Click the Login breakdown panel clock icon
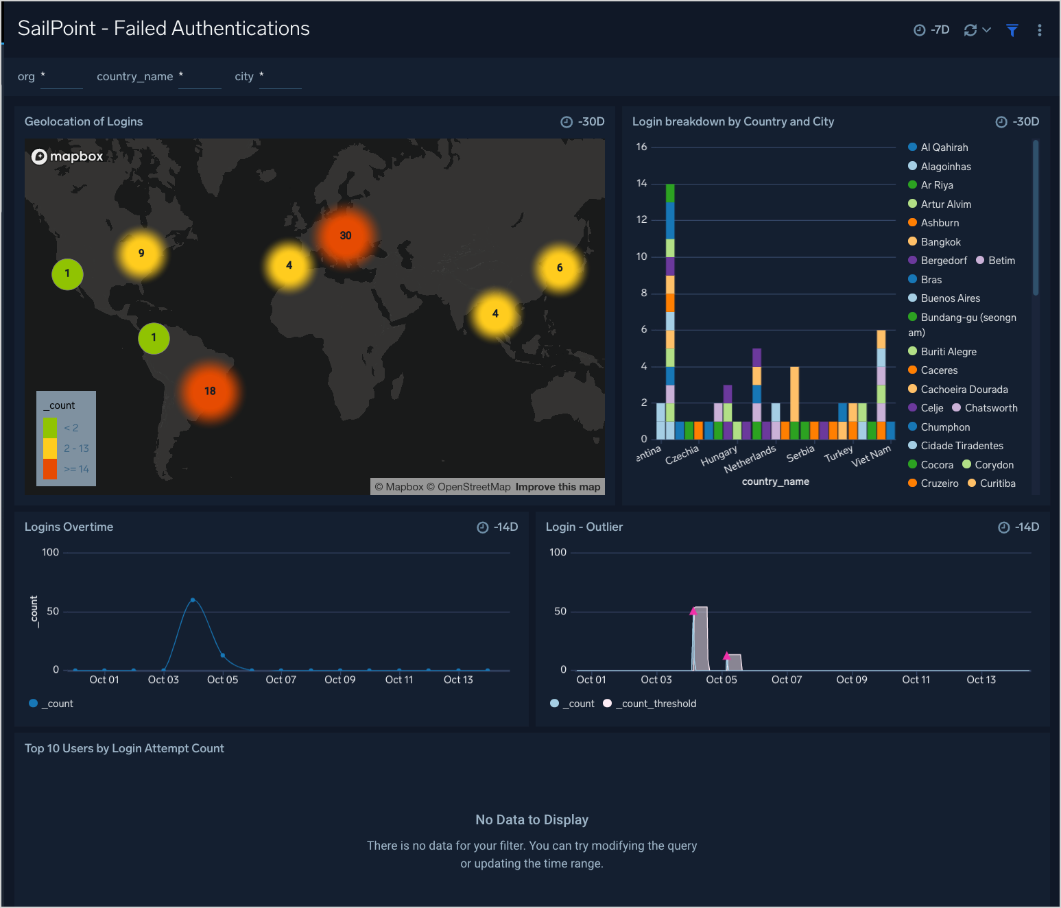This screenshot has width=1061, height=908. pos(1001,122)
